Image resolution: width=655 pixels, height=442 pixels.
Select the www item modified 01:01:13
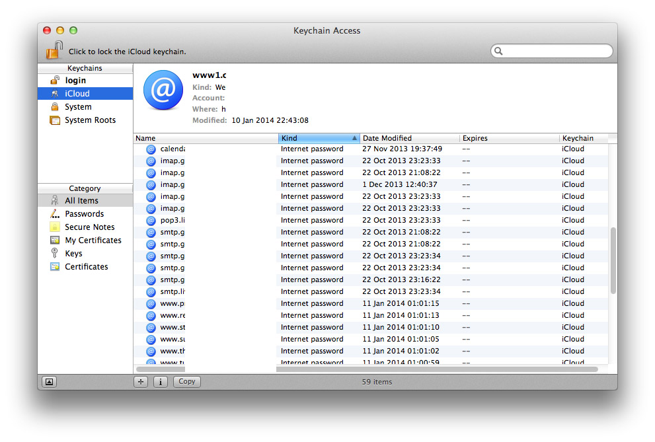(371, 316)
